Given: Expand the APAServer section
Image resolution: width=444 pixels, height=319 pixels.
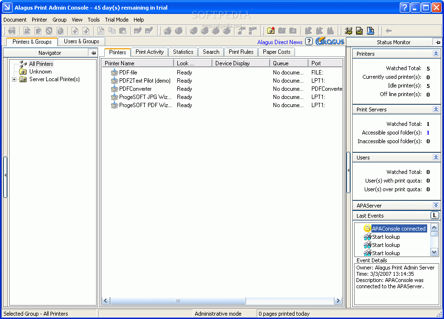Looking at the screenshot, I should click(x=436, y=205).
